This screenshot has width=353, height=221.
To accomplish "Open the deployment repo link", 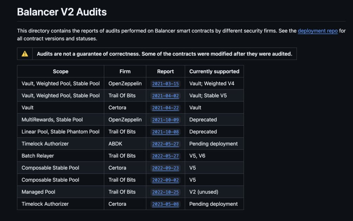I will (x=317, y=31).
